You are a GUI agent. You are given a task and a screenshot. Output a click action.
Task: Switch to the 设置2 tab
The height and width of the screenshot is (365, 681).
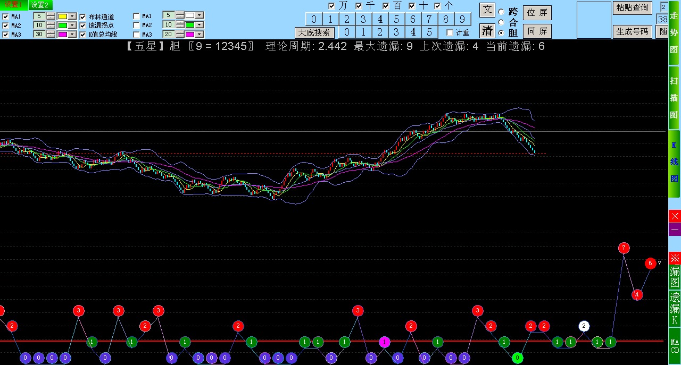coord(40,5)
